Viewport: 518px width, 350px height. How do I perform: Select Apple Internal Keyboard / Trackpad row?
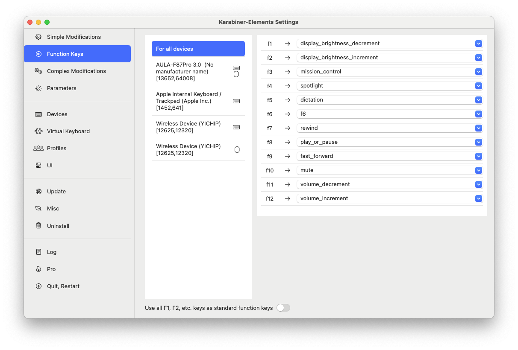click(x=198, y=101)
